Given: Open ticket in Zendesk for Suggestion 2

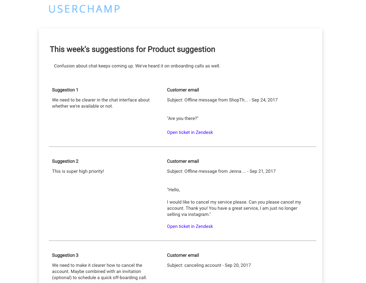Looking at the screenshot, I should click(x=190, y=226).
